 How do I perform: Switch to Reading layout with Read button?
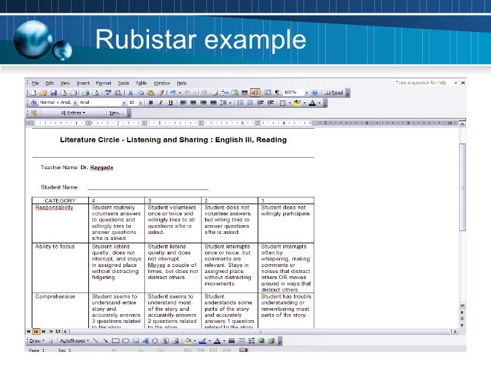[x=334, y=93]
